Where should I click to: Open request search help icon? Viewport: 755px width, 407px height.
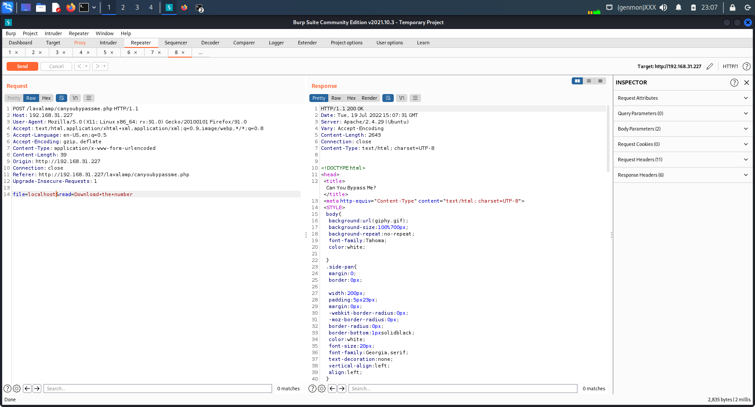[x=7, y=389]
